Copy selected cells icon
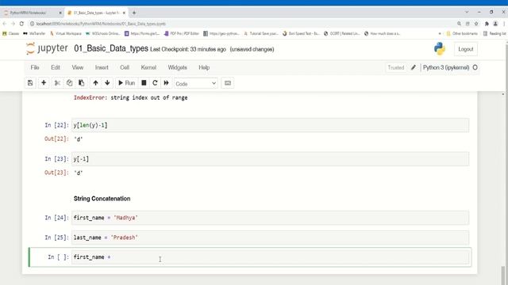Image resolution: width=508 pixels, height=285 pixels. point(69,83)
